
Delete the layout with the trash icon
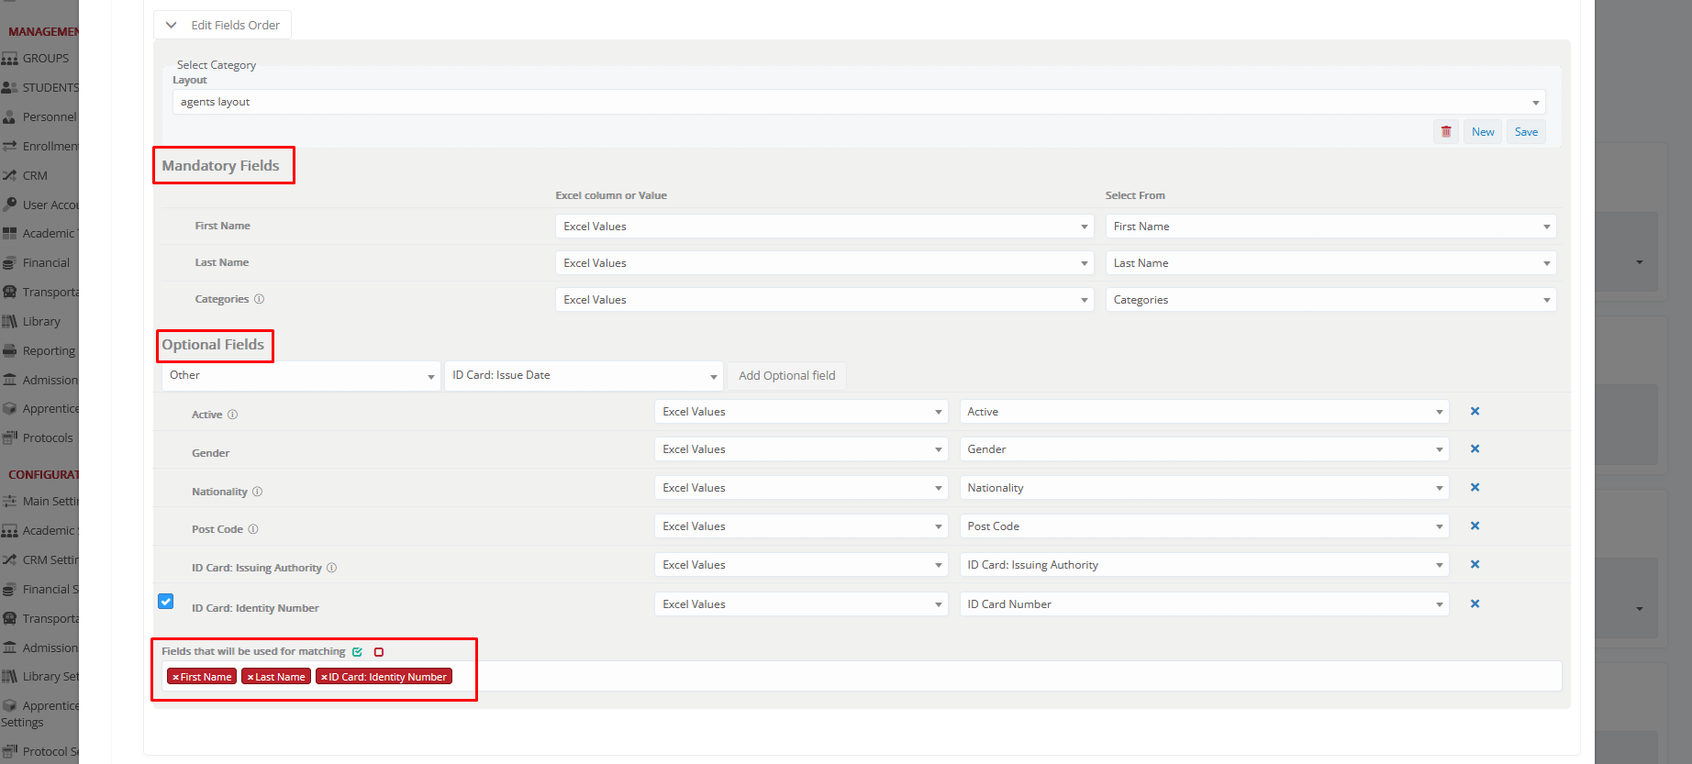[x=1445, y=132]
